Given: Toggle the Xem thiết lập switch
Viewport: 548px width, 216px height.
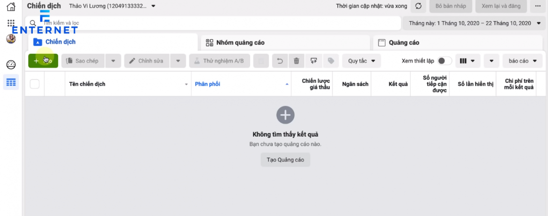Looking at the screenshot, I should [444, 61].
